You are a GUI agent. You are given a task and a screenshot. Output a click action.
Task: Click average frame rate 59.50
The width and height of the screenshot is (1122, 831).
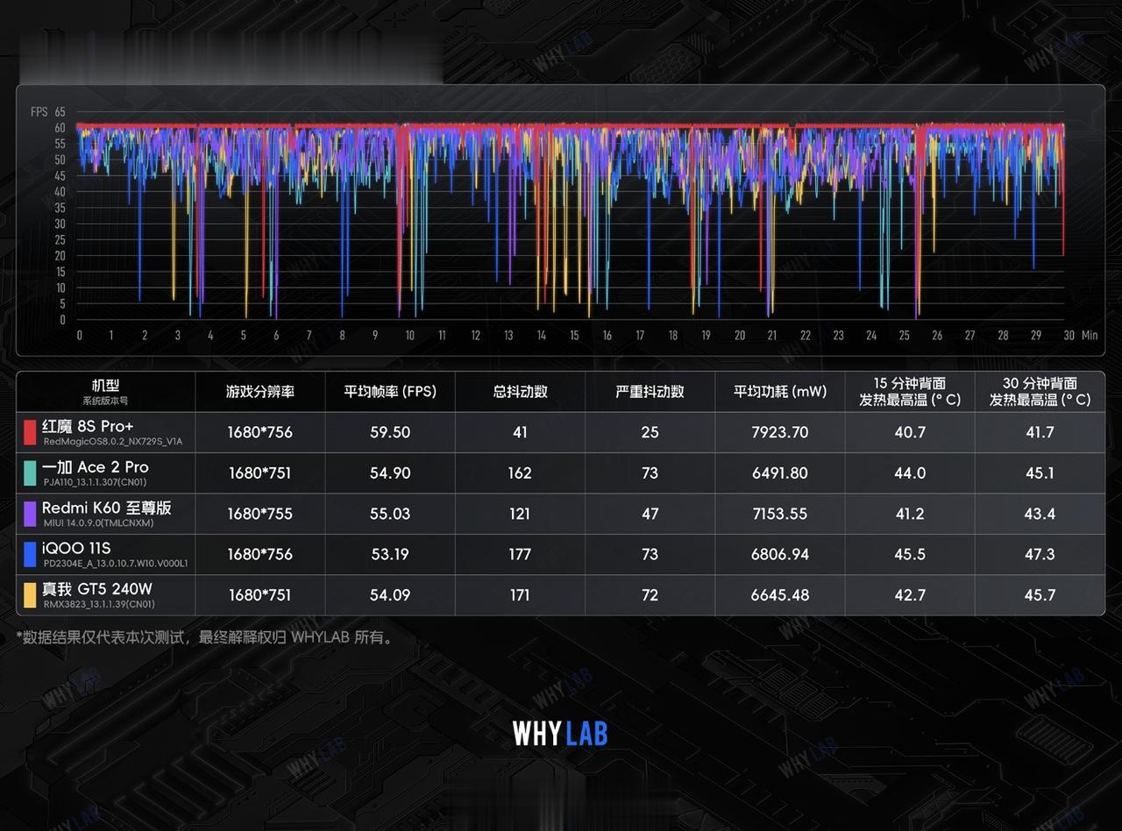coord(390,432)
